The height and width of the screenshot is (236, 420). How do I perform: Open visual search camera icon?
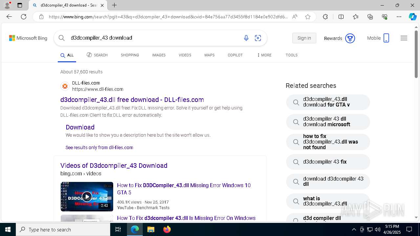pyautogui.click(x=258, y=38)
